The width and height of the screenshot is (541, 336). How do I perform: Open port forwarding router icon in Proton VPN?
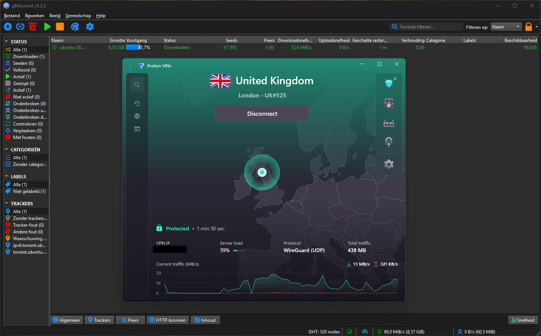pyautogui.click(x=389, y=124)
